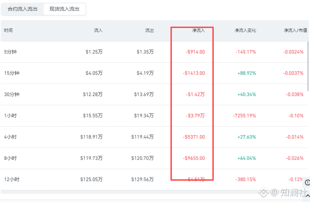Select the 1小时 time row

[154, 116]
